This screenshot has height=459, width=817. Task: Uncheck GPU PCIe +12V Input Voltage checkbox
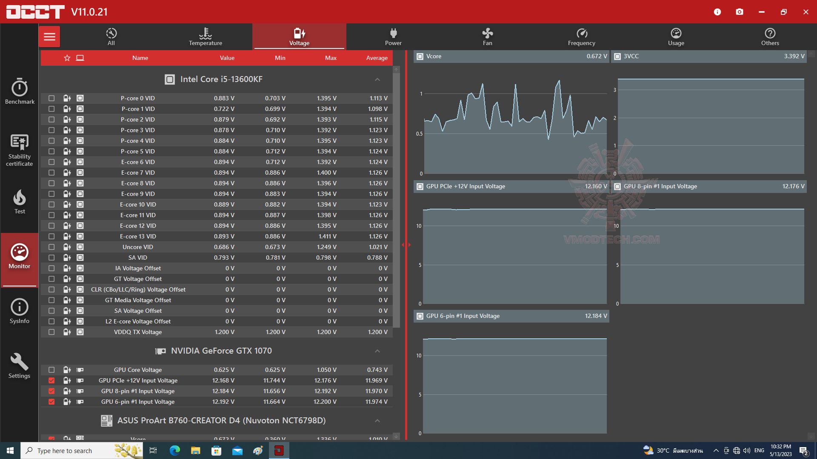(51, 380)
